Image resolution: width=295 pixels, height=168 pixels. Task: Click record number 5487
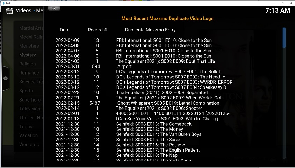coord(95,103)
